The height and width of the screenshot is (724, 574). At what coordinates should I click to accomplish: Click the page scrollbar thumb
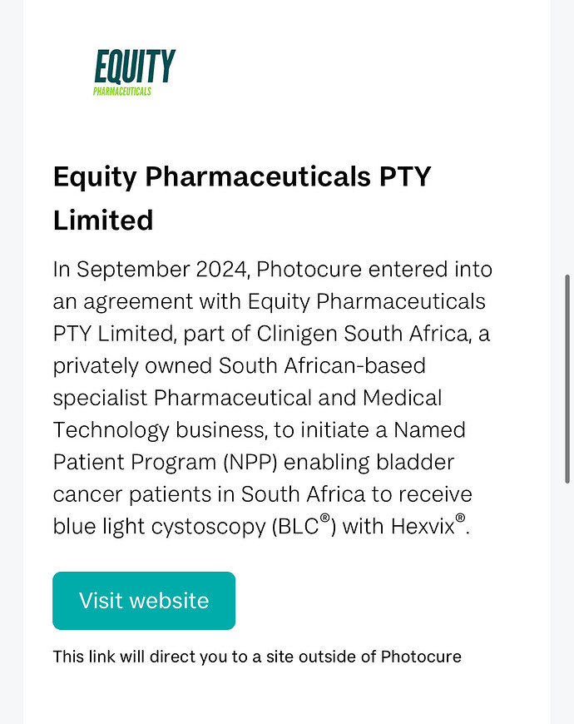click(567, 379)
